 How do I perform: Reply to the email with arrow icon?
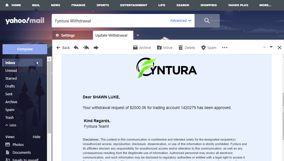(76, 48)
